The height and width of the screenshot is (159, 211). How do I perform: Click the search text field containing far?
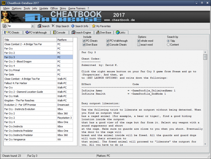point(19,26)
